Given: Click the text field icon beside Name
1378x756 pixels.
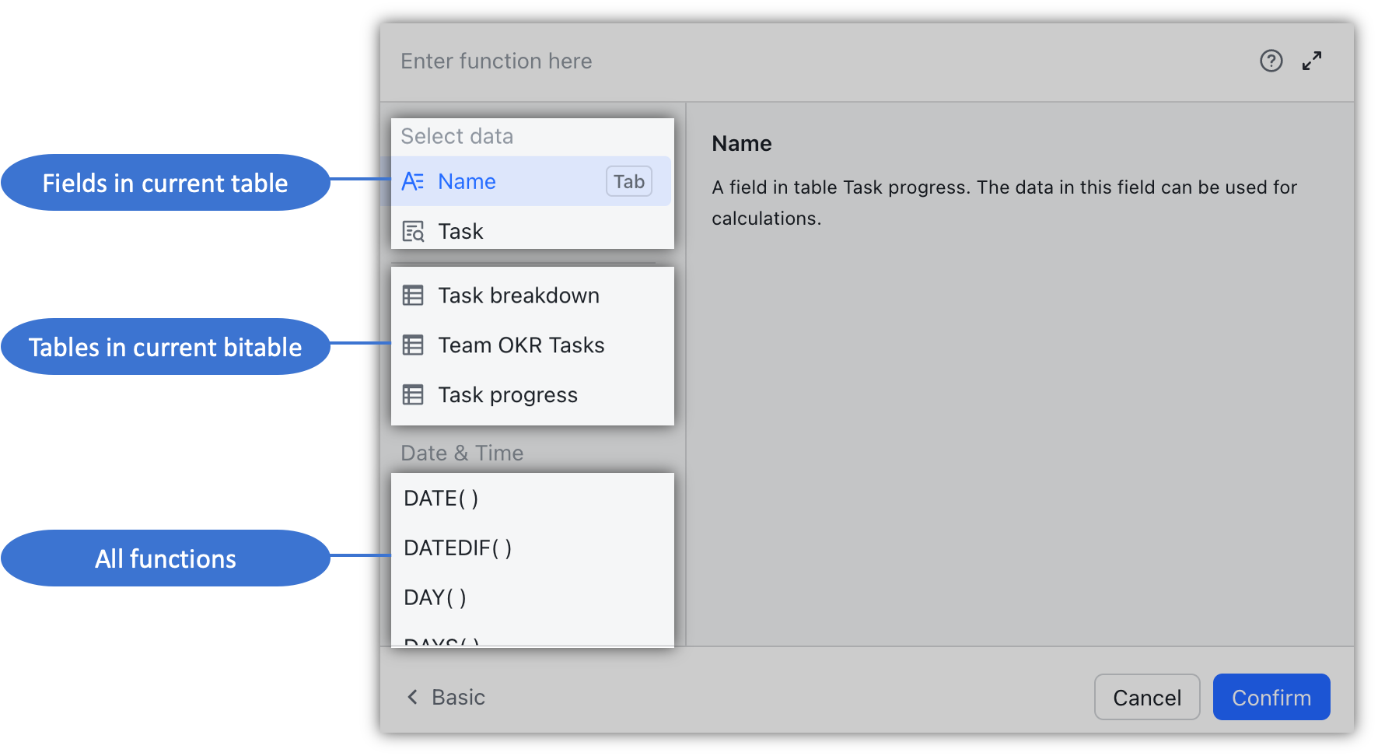Looking at the screenshot, I should (413, 181).
